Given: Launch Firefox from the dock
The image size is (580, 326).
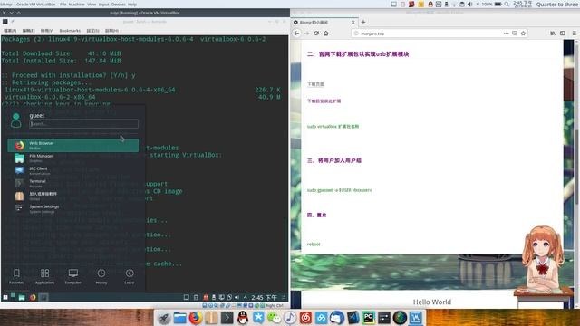Looking at the screenshot, I should tap(196, 318).
